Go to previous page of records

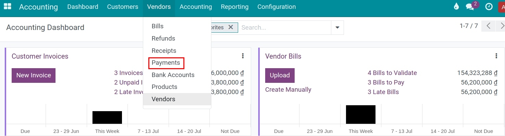(x=488, y=26)
